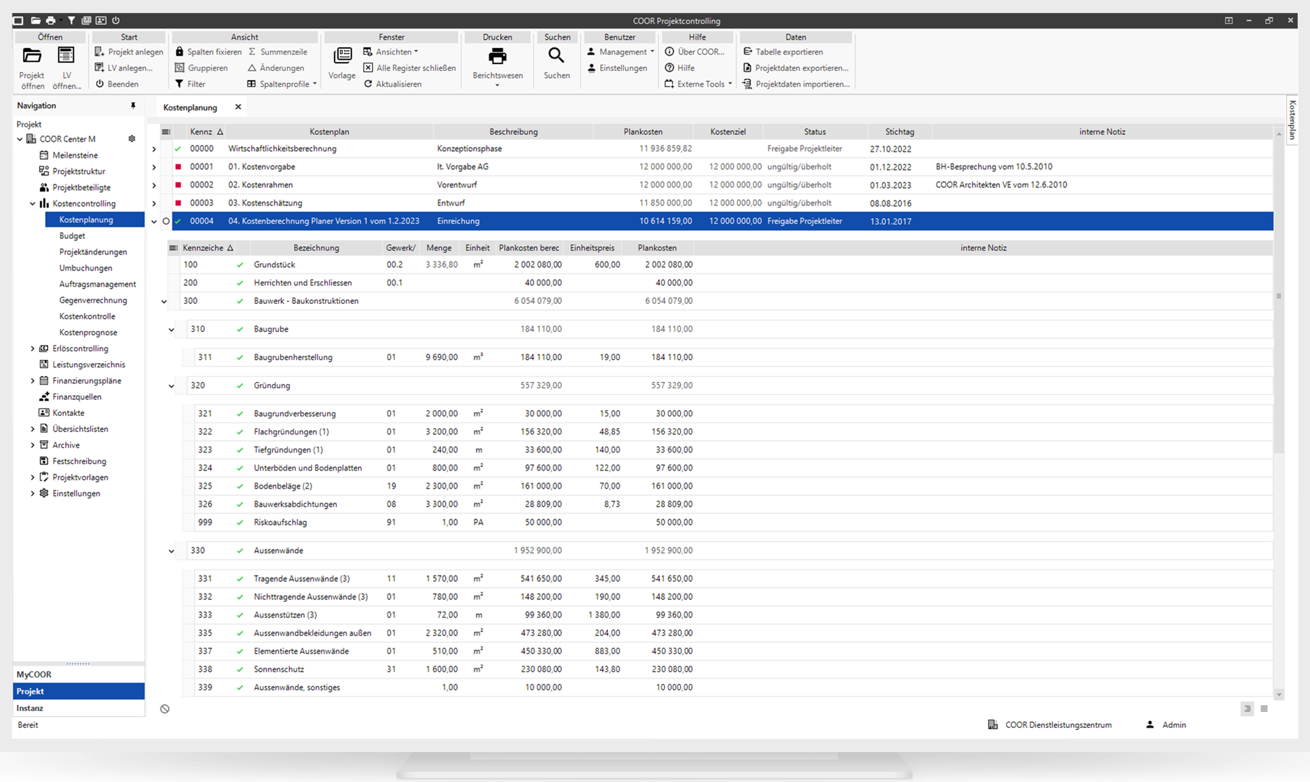Click the cancel icon below the table

[x=165, y=709]
